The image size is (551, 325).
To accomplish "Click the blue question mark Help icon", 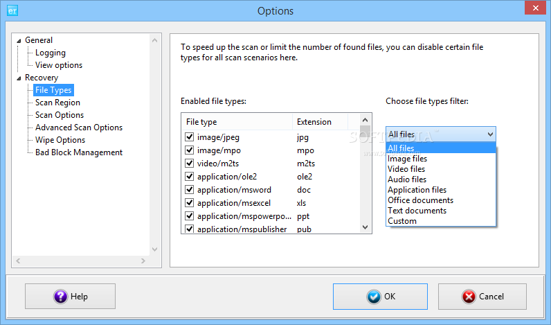I will (x=61, y=297).
